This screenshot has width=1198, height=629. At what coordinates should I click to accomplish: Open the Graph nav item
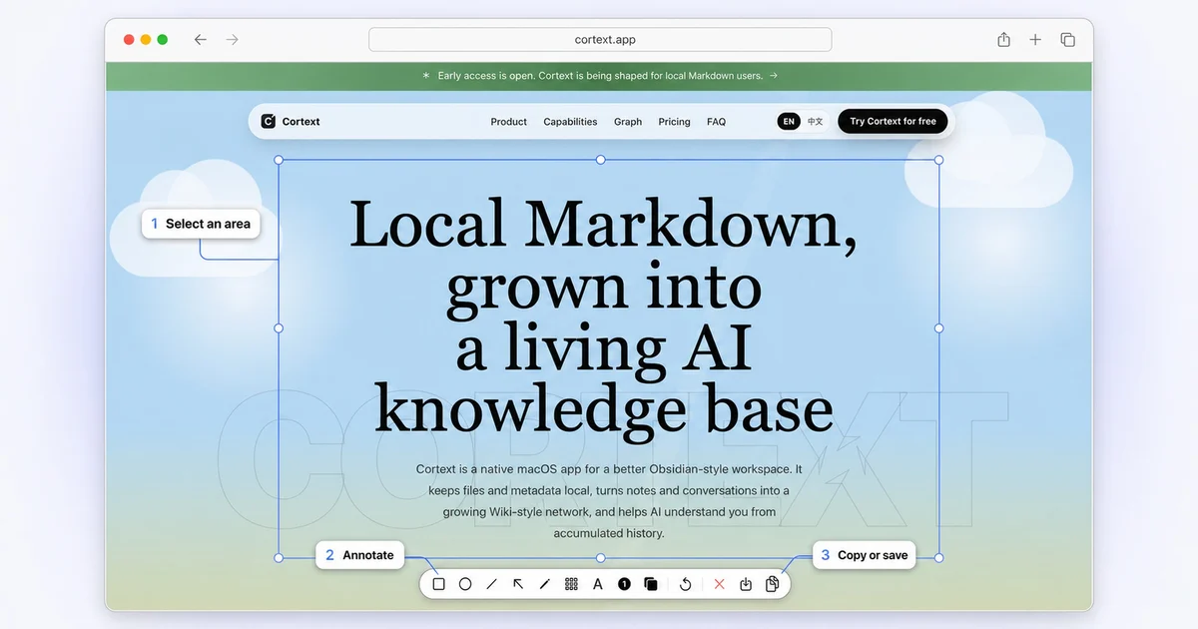click(x=628, y=122)
